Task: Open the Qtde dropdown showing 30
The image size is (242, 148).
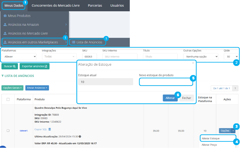Action: 231,57
